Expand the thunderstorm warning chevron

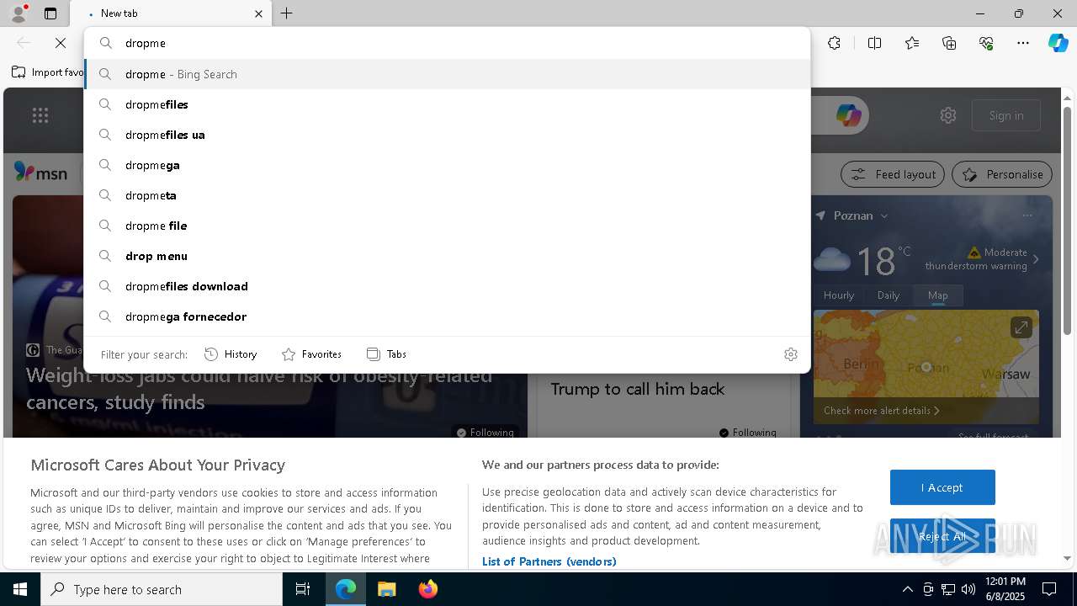[1036, 259]
